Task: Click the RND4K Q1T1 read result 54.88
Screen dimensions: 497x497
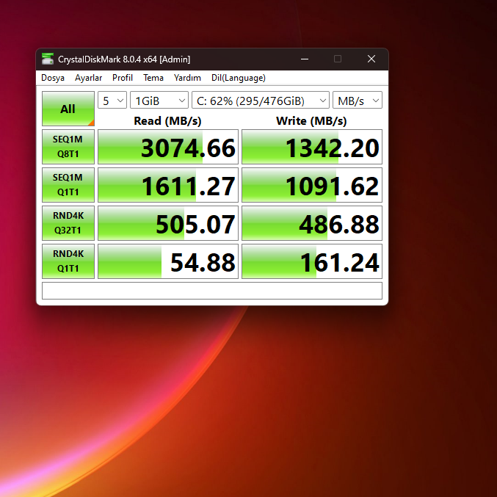Action: point(168,261)
